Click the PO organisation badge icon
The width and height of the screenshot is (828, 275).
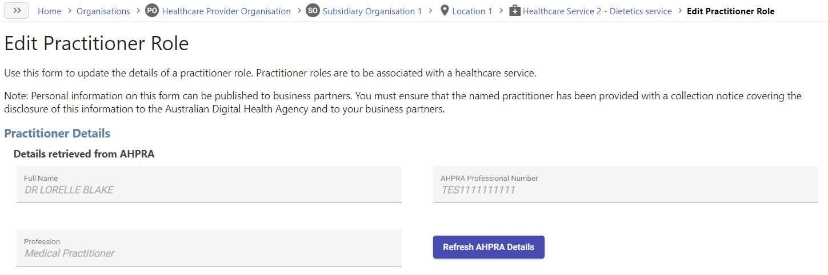(x=151, y=11)
